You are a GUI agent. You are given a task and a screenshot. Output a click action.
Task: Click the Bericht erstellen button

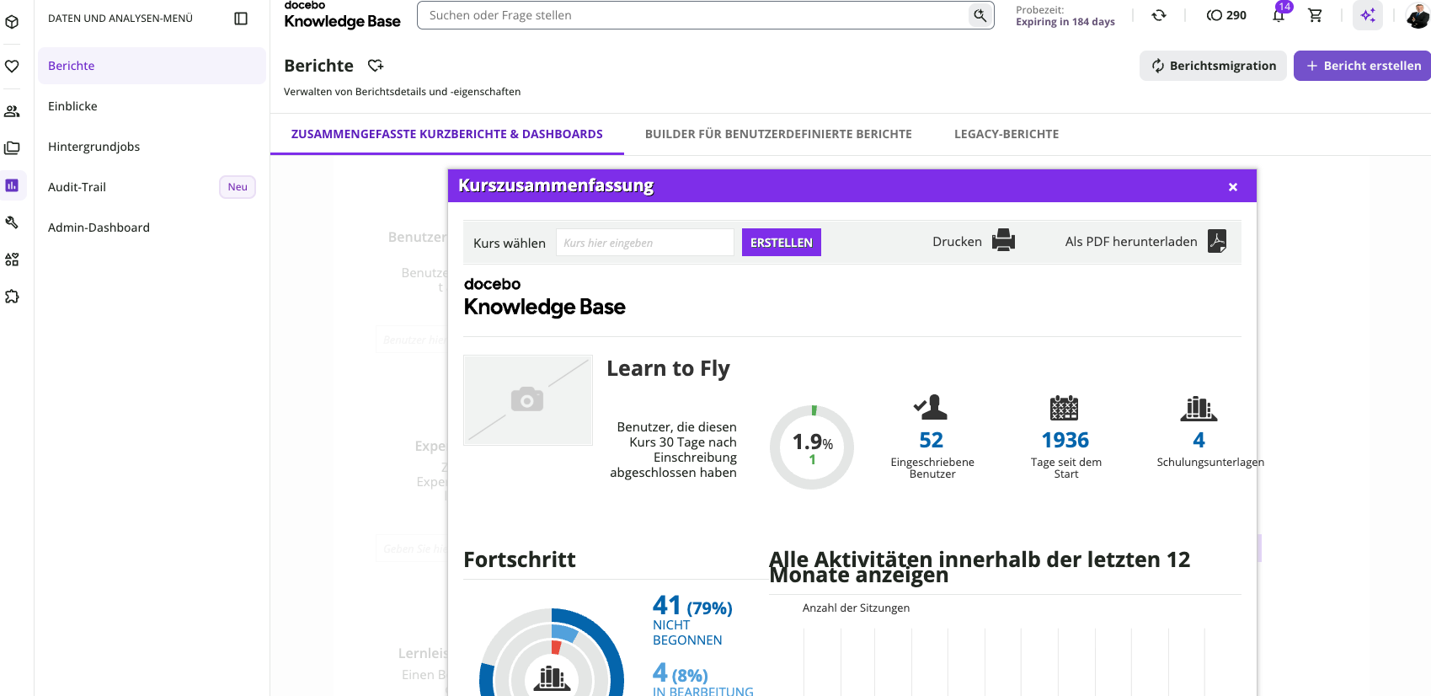coord(1362,66)
